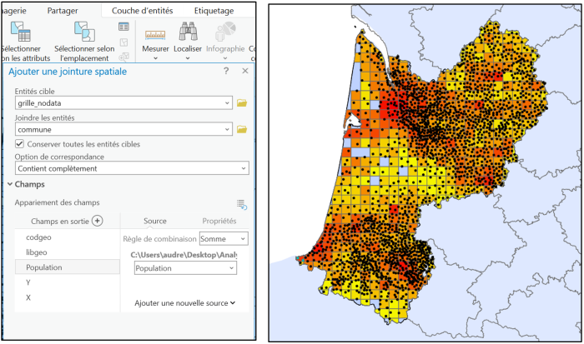Open the help question mark icon
The width and height of the screenshot is (584, 344).
pyautogui.click(x=226, y=72)
